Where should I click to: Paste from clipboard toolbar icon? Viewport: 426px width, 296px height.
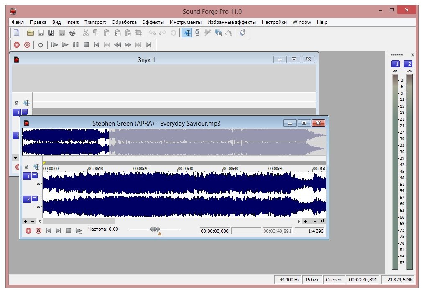[107, 33]
